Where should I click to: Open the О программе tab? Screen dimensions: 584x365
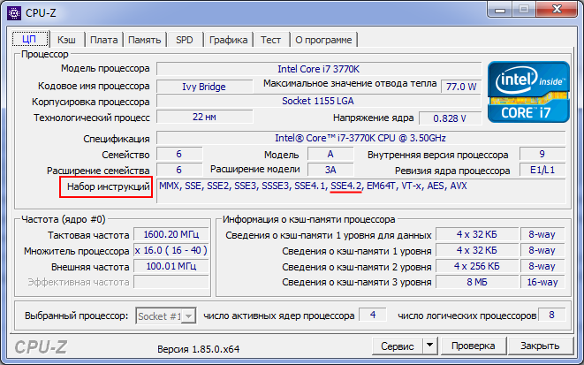[323, 40]
